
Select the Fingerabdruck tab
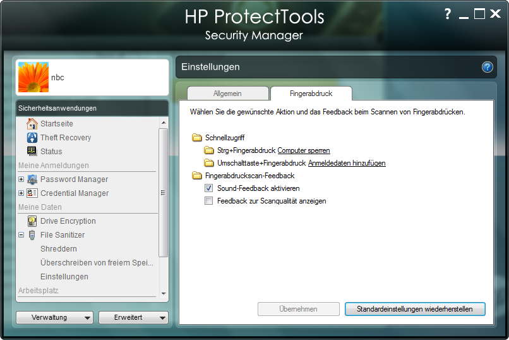(311, 94)
